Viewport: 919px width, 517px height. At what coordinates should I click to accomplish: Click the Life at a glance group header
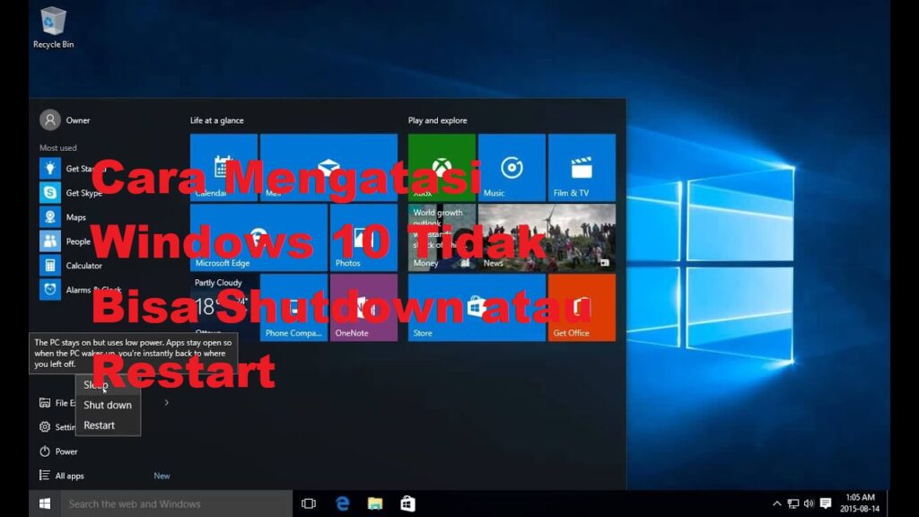click(x=217, y=120)
